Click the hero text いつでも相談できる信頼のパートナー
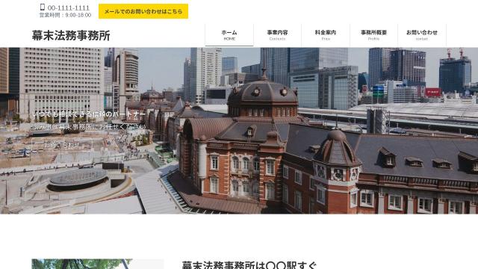The height and width of the screenshot is (269, 478). (89, 114)
